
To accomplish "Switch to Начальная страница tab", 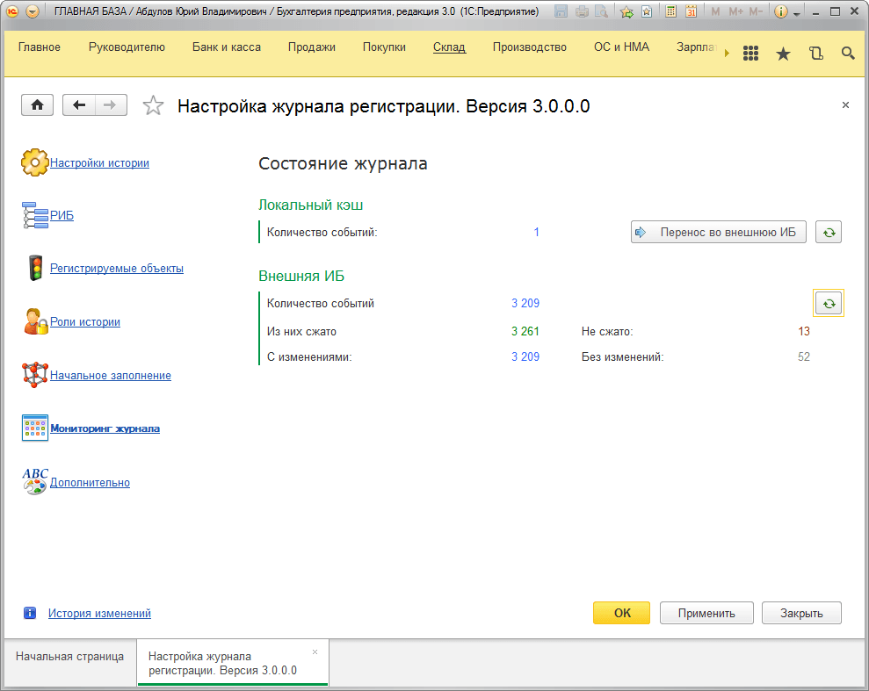I will 69,657.
